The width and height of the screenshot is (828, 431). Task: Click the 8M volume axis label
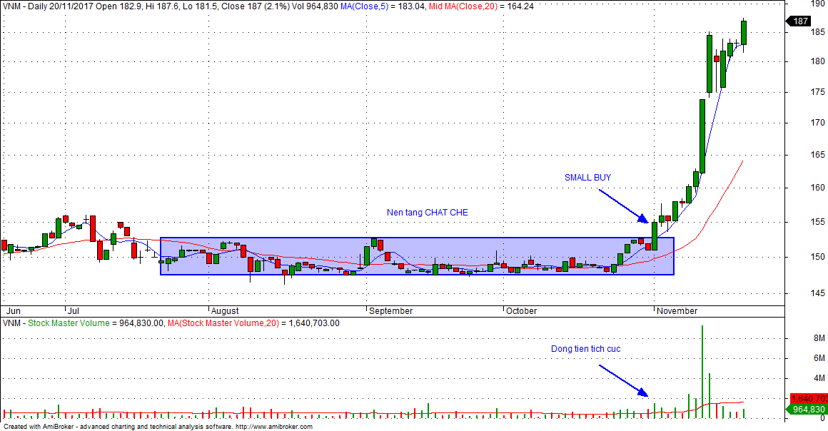[x=819, y=338]
